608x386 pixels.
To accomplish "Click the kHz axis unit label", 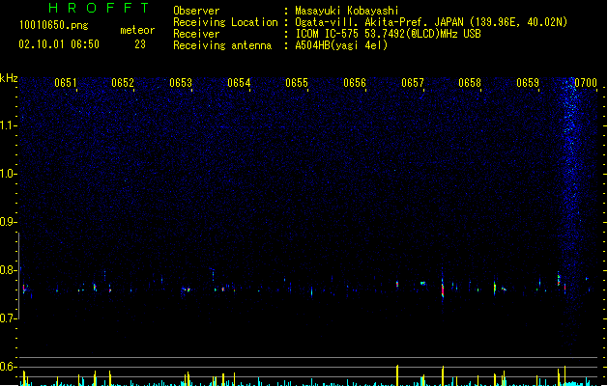I will [9, 78].
